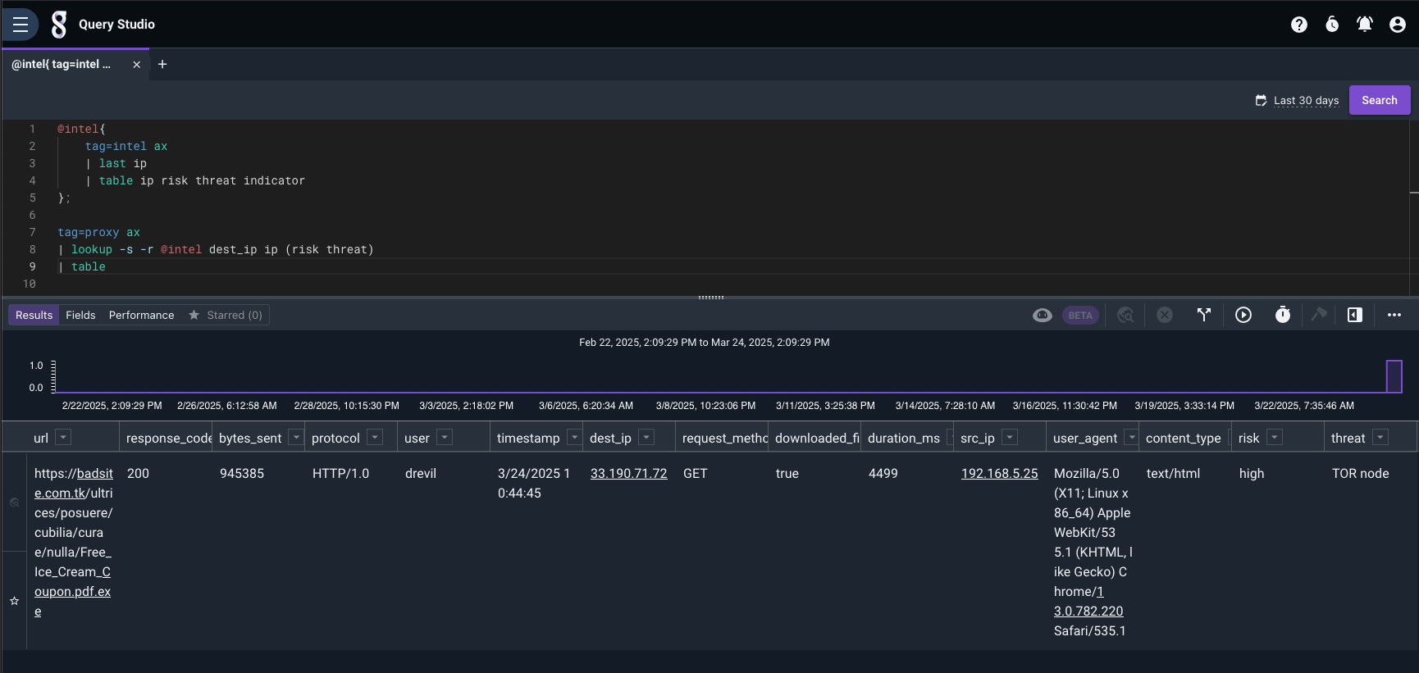Click query editor line 9 table
This screenshot has height=673, width=1419.
[88, 266]
